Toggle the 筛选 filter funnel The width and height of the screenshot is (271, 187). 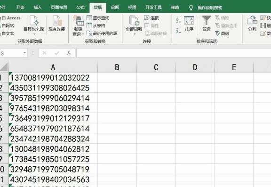[207, 24]
